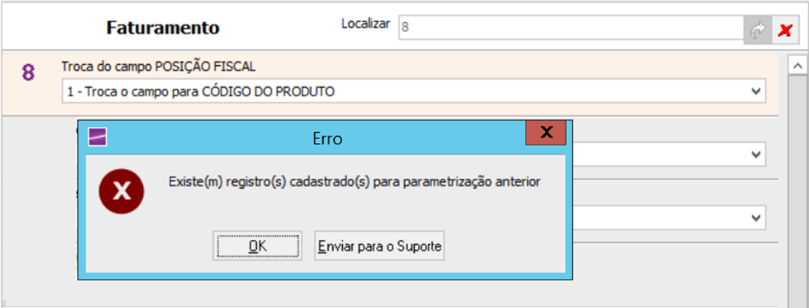809x308 pixels.
Task: Focus the Localizar search field
Action: [x=569, y=26]
